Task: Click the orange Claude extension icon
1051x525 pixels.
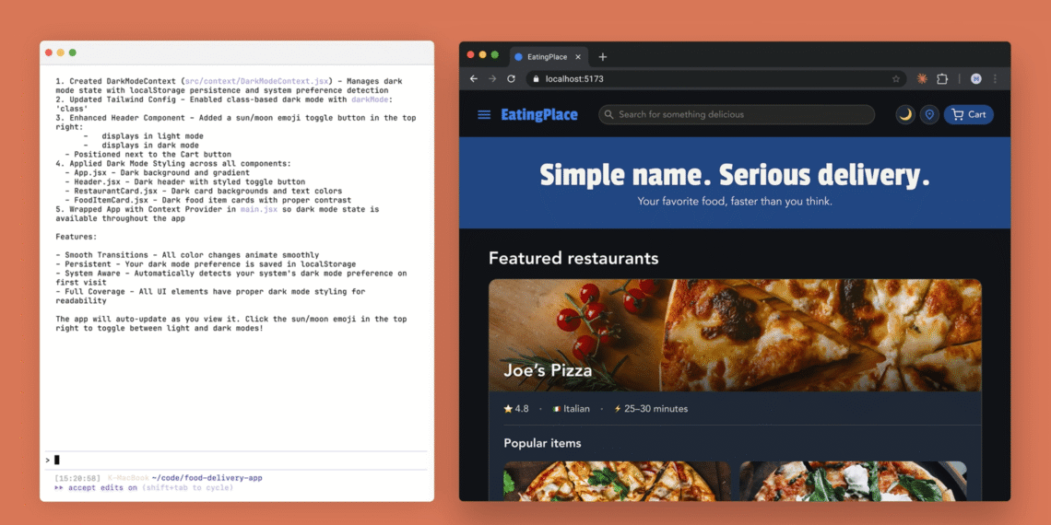Action: pyautogui.click(x=921, y=79)
